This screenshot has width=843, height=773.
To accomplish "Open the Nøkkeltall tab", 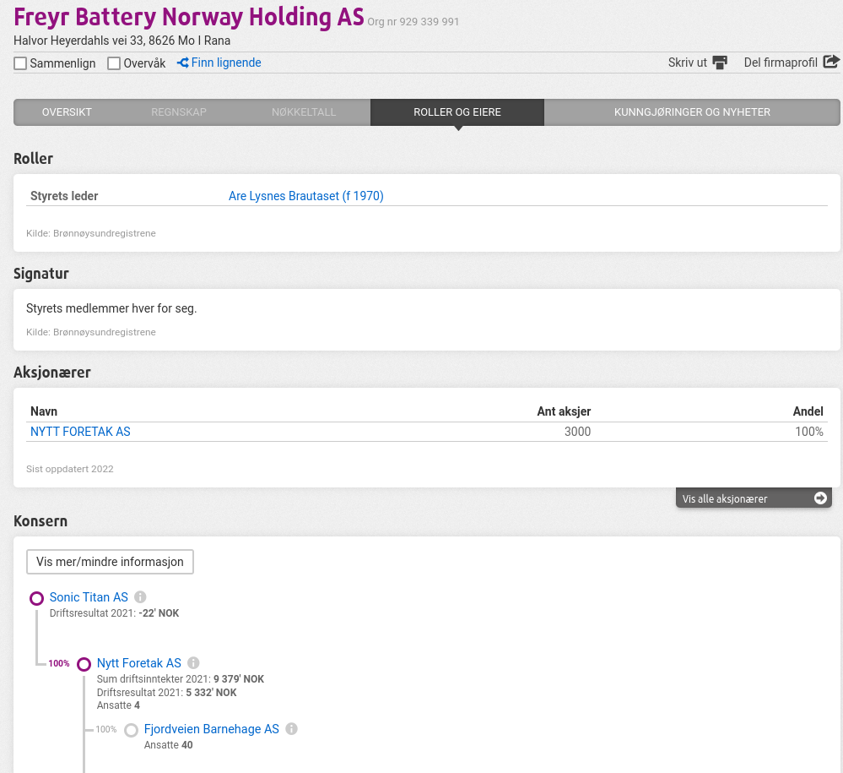I will 304,112.
